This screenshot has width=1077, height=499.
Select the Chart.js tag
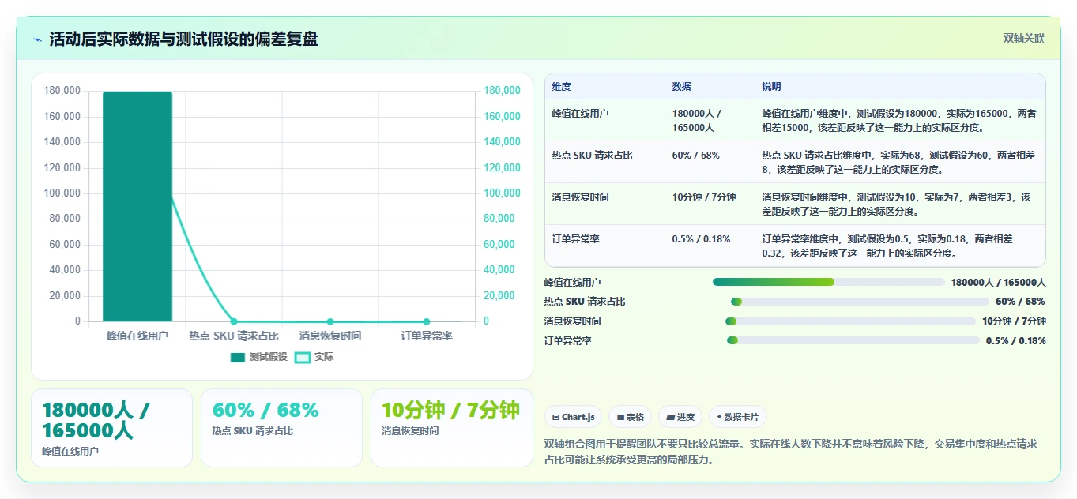pos(573,417)
